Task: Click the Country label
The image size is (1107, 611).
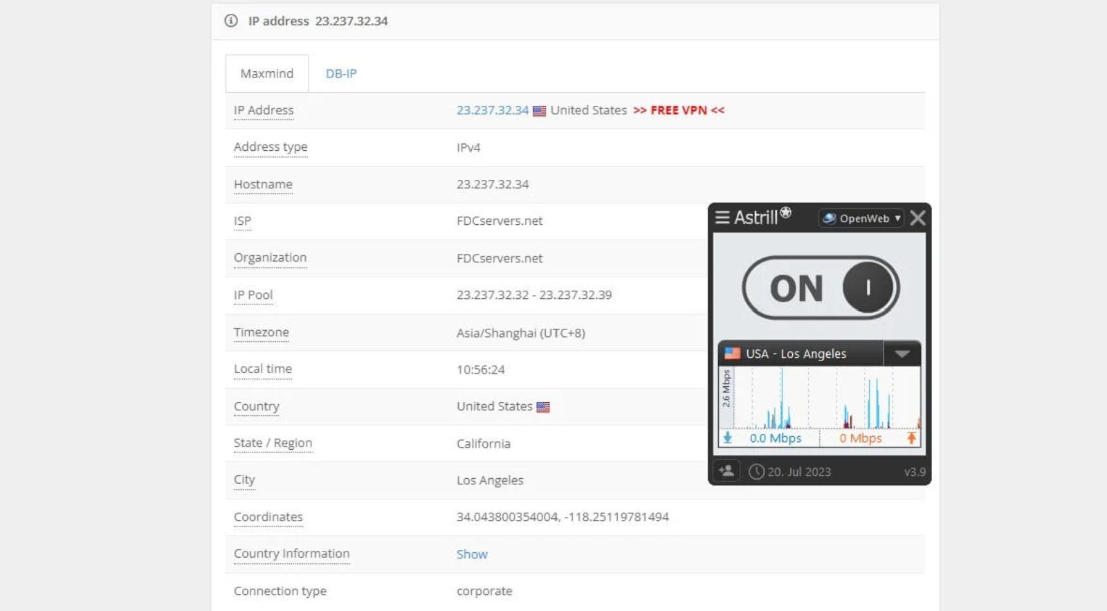Action: [x=257, y=406]
